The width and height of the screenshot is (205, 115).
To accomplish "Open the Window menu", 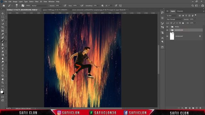I will (51, 2).
